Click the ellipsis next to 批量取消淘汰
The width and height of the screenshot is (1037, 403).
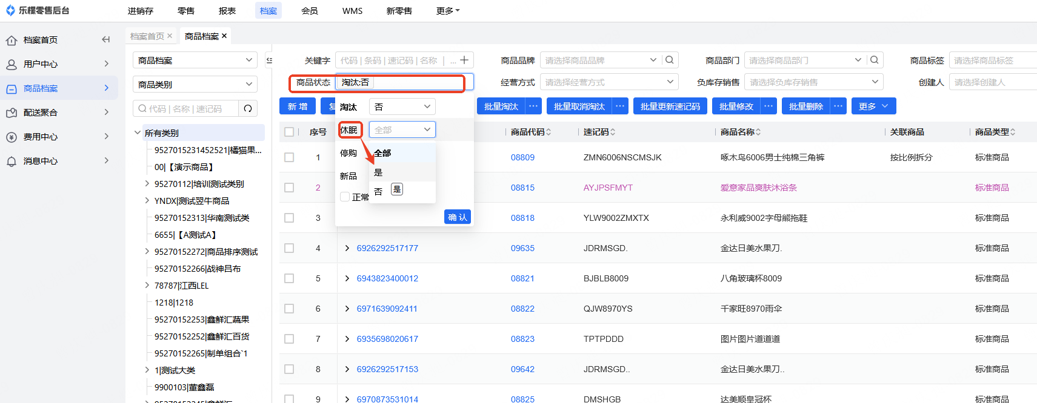(x=620, y=106)
